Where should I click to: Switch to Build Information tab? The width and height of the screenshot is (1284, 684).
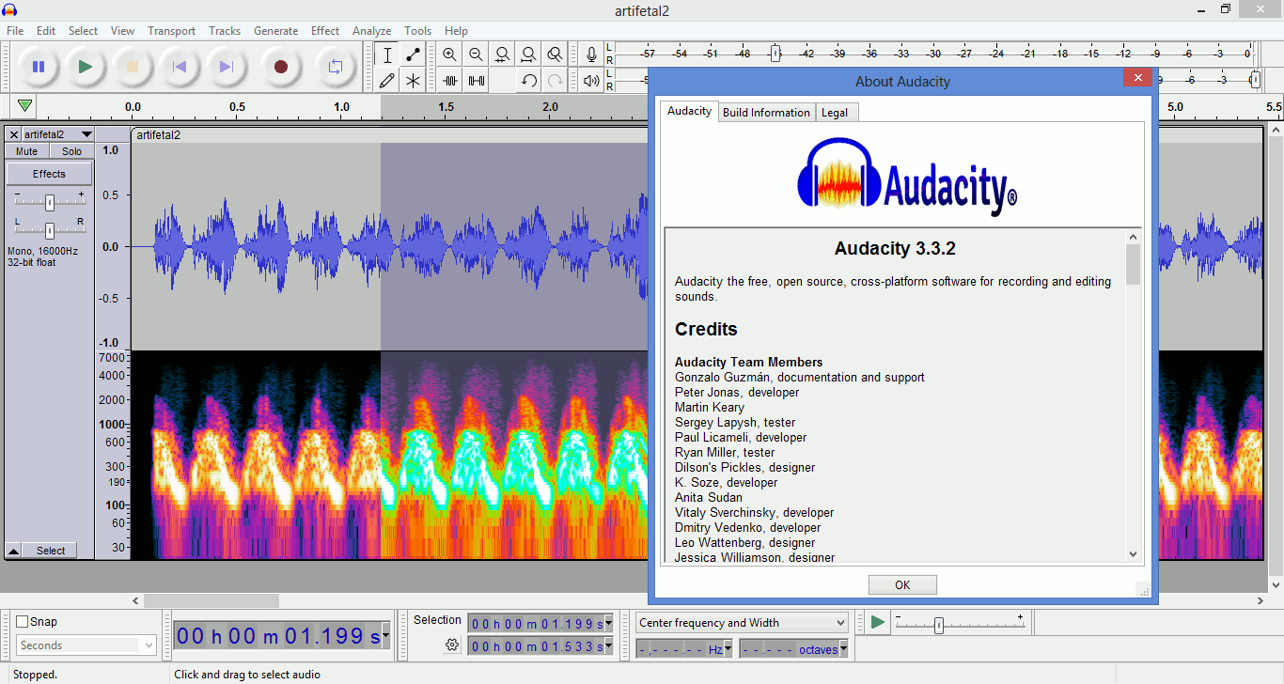pos(766,113)
